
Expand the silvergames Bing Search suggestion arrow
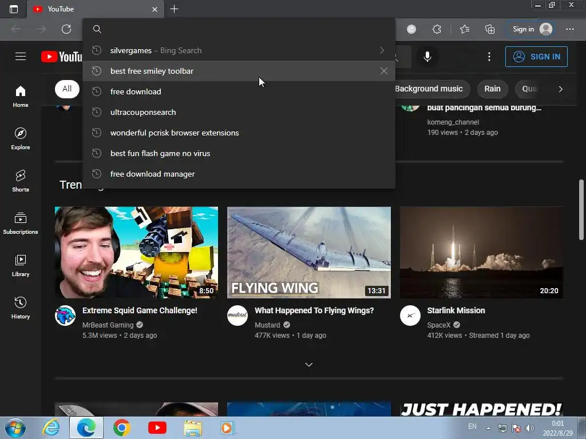pos(382,50)
